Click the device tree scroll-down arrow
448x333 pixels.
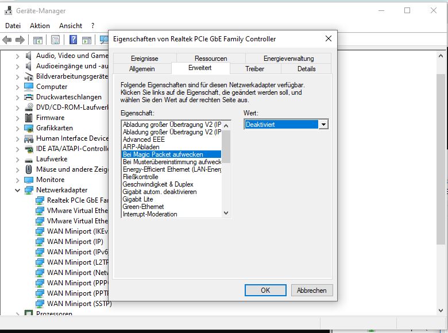(x=441, y=311)
